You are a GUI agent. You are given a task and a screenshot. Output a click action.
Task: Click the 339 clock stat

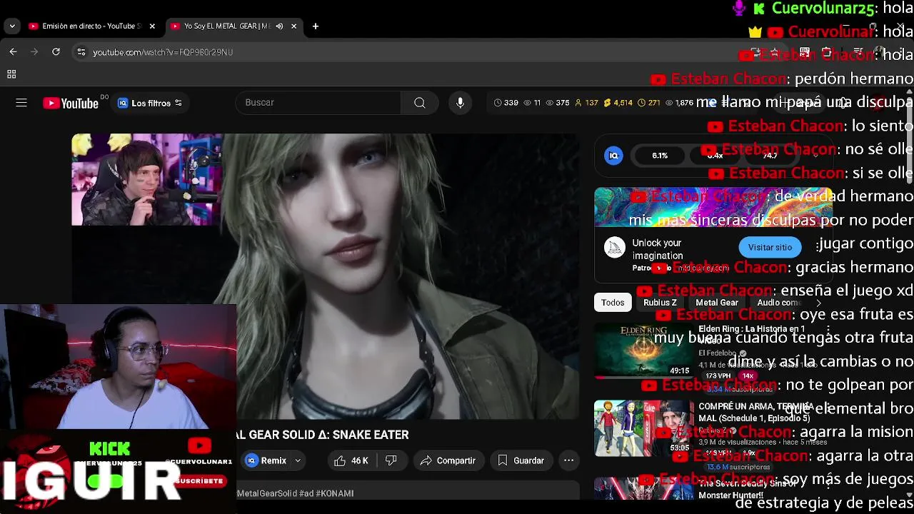click(506, 103)
